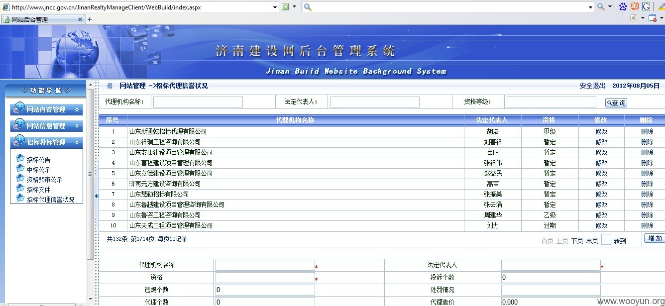The height and width of the screenshot is (306, 665).
Task: Click the folder icon beside 资格预审公示
Action: click(20, 179)
